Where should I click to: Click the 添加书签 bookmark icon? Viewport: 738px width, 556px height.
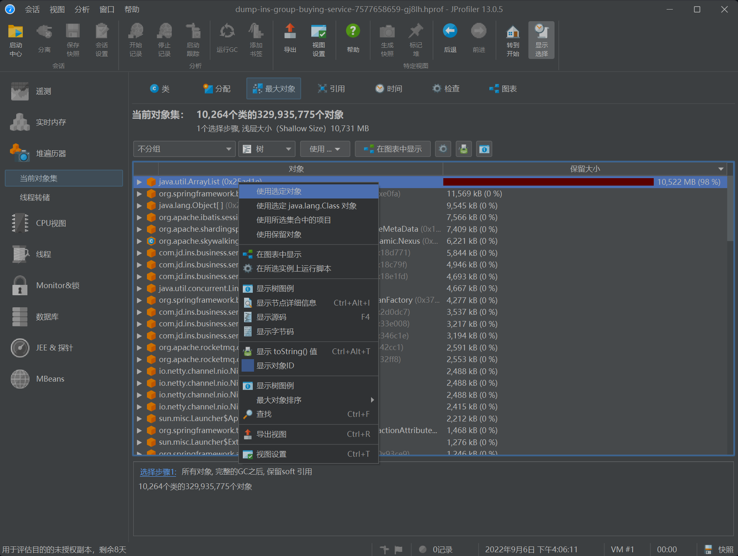[x=256, y=40]
